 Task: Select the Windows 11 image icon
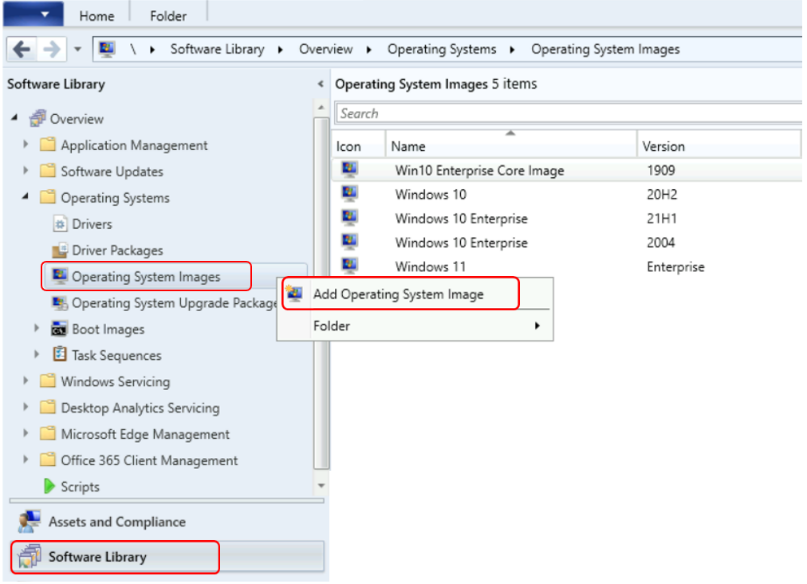[349, 266]
